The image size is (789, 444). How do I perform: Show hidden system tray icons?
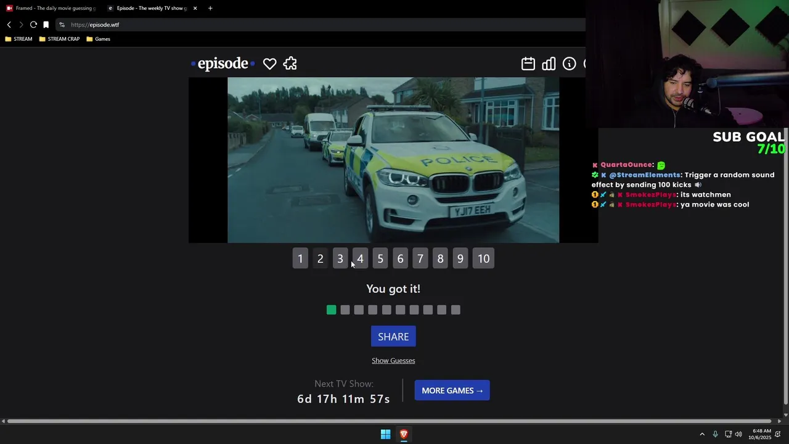pyautogui.click(x=701, y=434)
